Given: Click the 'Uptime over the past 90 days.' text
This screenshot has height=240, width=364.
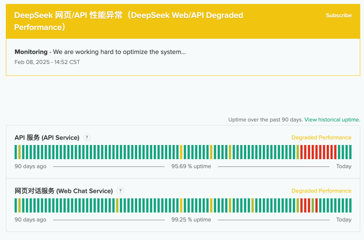Looking at the screenshot, I should 266,119.
